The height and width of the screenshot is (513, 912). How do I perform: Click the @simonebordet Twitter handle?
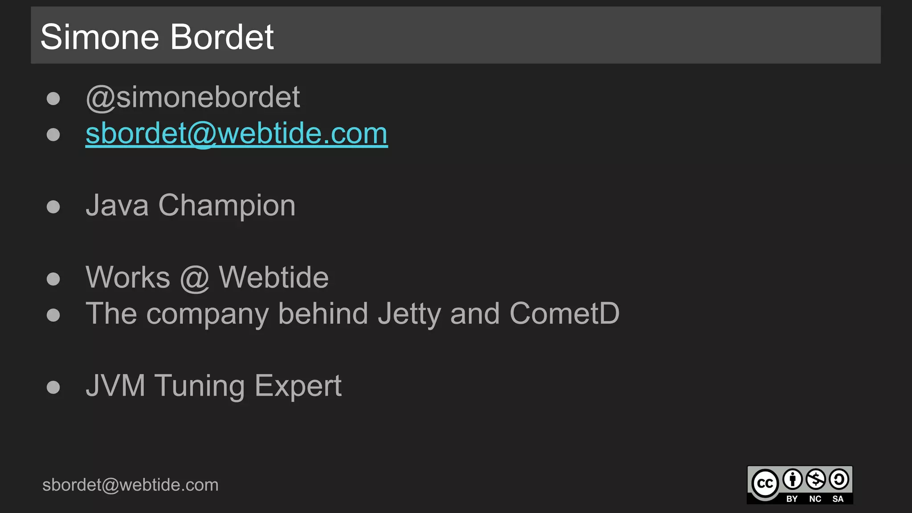pyautogui.click(x=193, y=97)
